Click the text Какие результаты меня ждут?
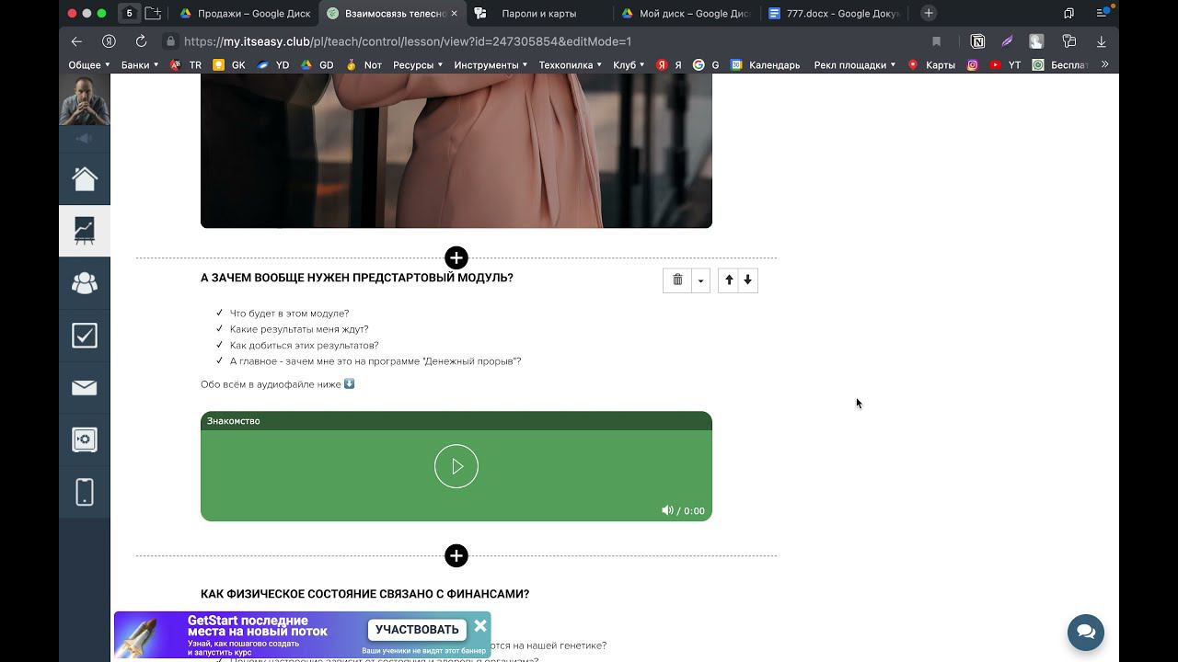Image resolution: width=1178 pixels, height=662 pixels. click(x=299, y=329)
